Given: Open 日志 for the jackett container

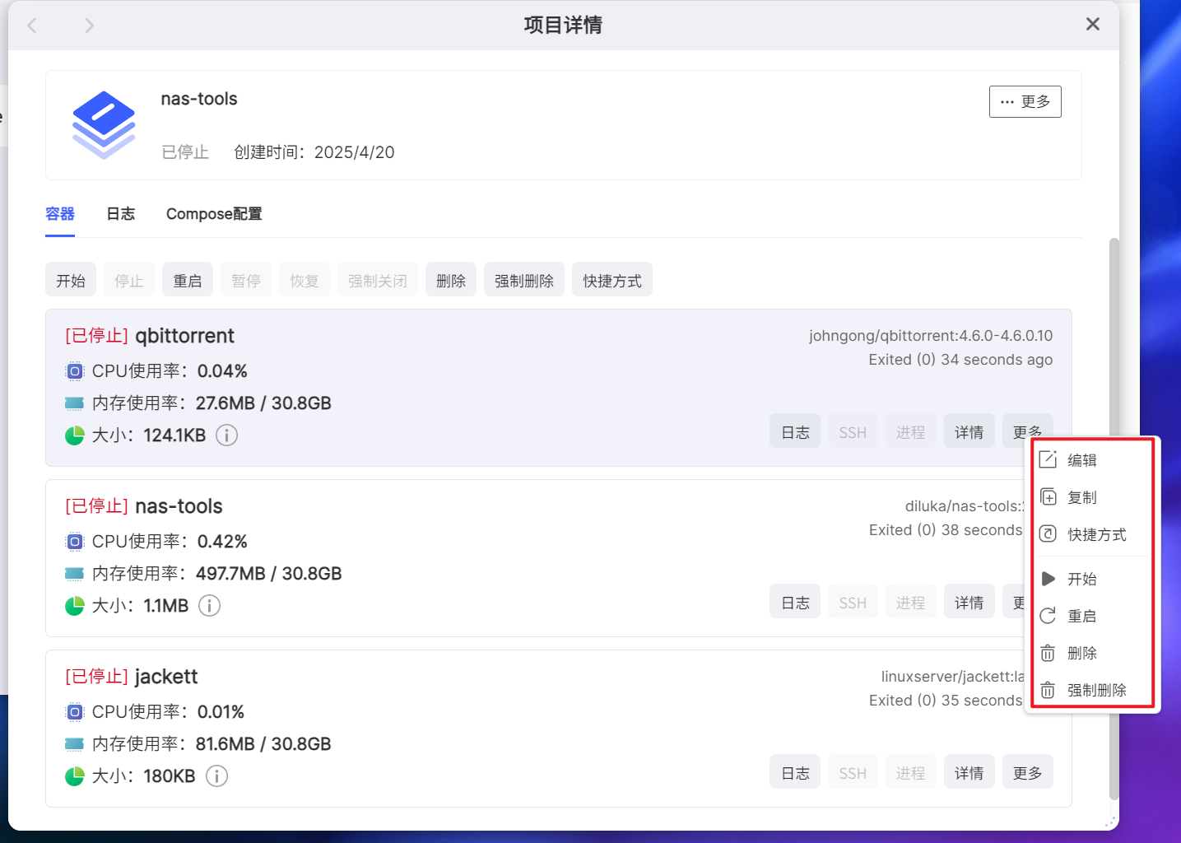Looking at the screenshot, I should tap(795, 772).
